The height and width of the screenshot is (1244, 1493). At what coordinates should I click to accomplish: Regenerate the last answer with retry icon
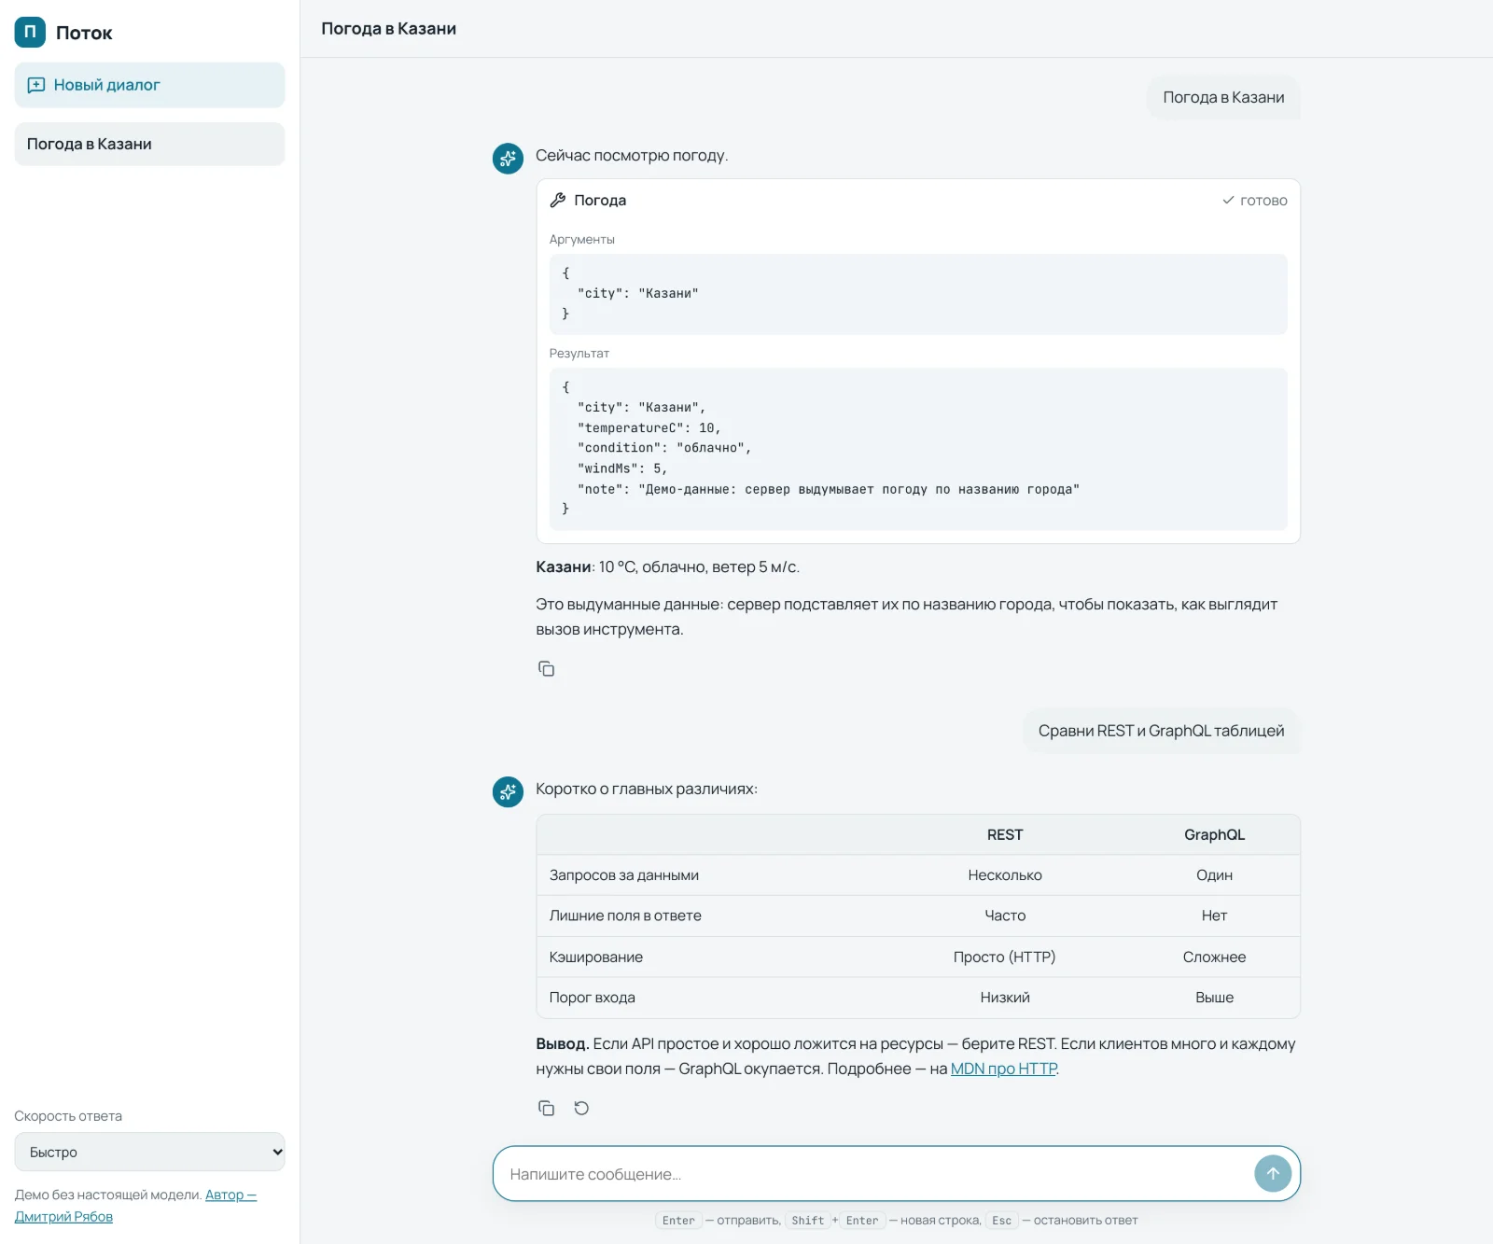click(581, 1108)
